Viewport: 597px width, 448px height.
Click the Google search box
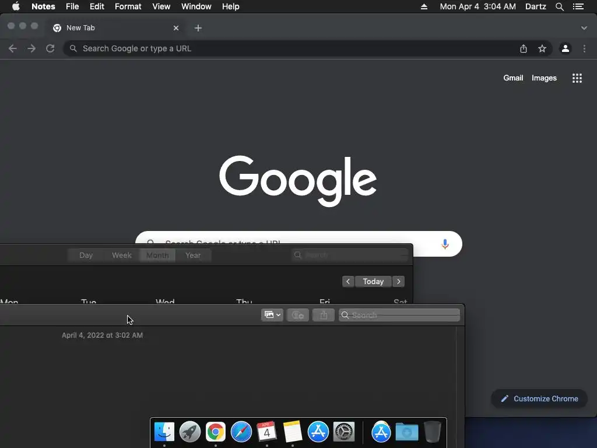[299, 237]
